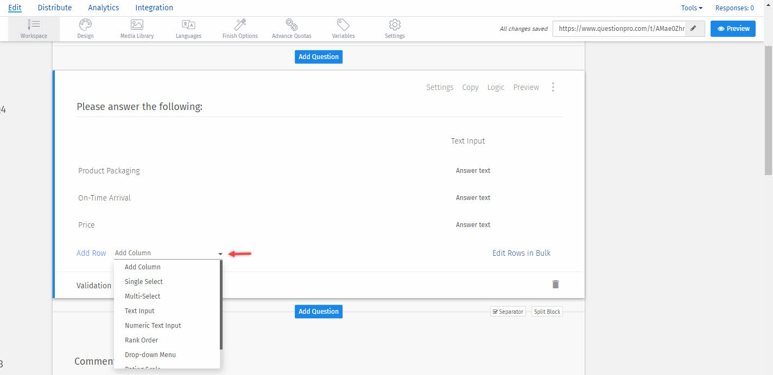Choose Multi-Select from column type list

click(143, 296)
